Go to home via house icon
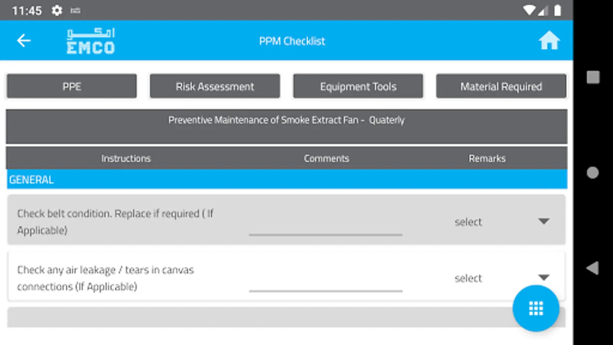 click(x=549, y=41)
